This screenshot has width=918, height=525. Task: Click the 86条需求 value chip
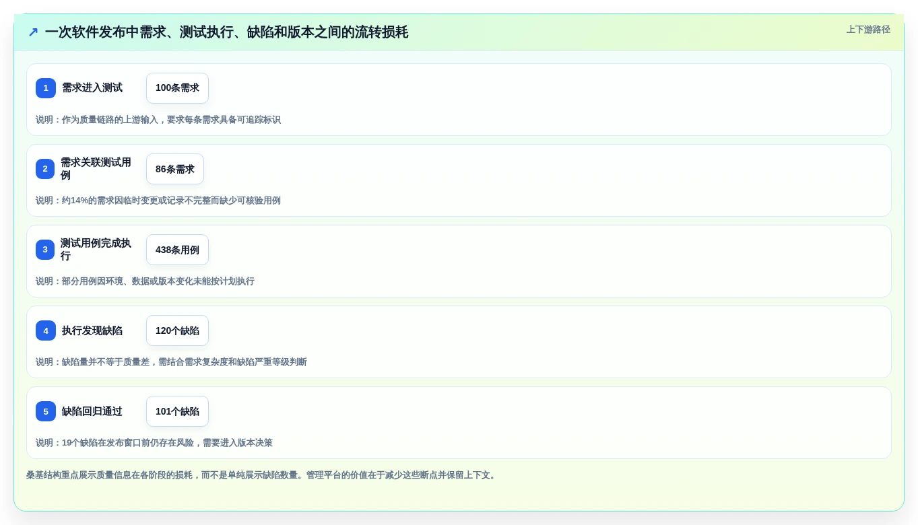coord(175,169)
